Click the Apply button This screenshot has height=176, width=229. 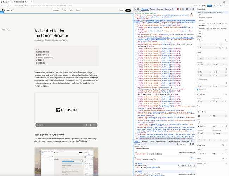tap(209, 6)
